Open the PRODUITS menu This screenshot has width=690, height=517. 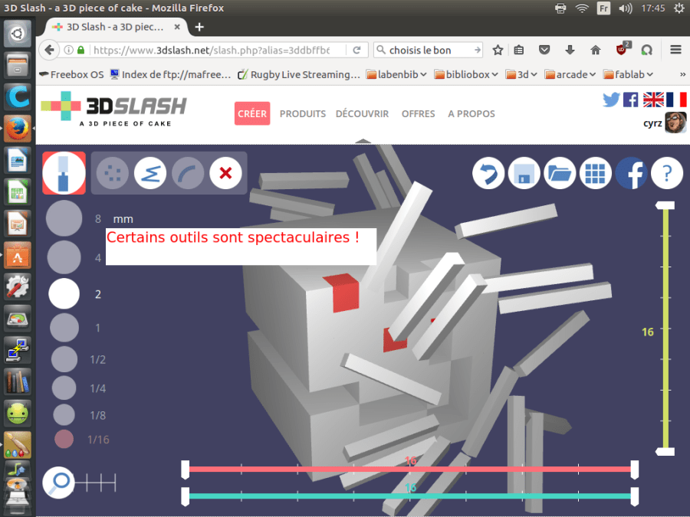(302, 113)
